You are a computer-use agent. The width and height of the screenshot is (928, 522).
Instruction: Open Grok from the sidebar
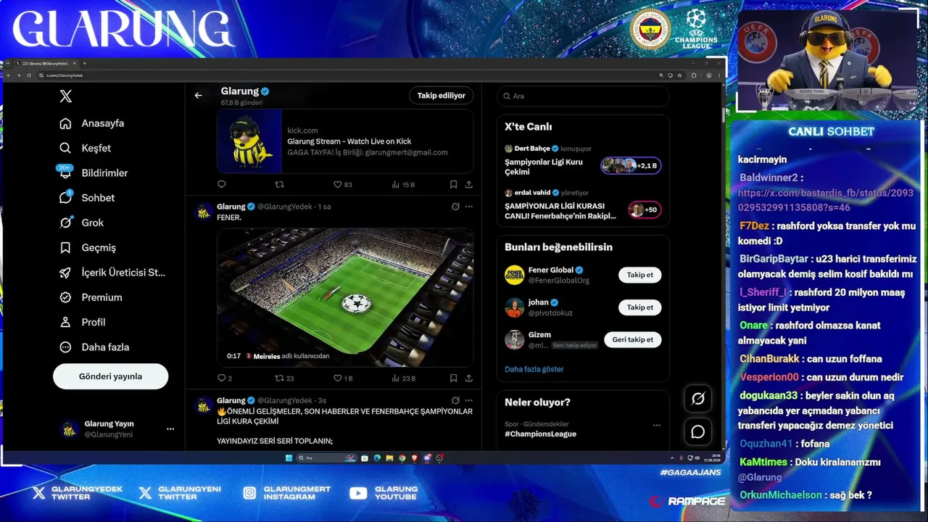(82, 223)
